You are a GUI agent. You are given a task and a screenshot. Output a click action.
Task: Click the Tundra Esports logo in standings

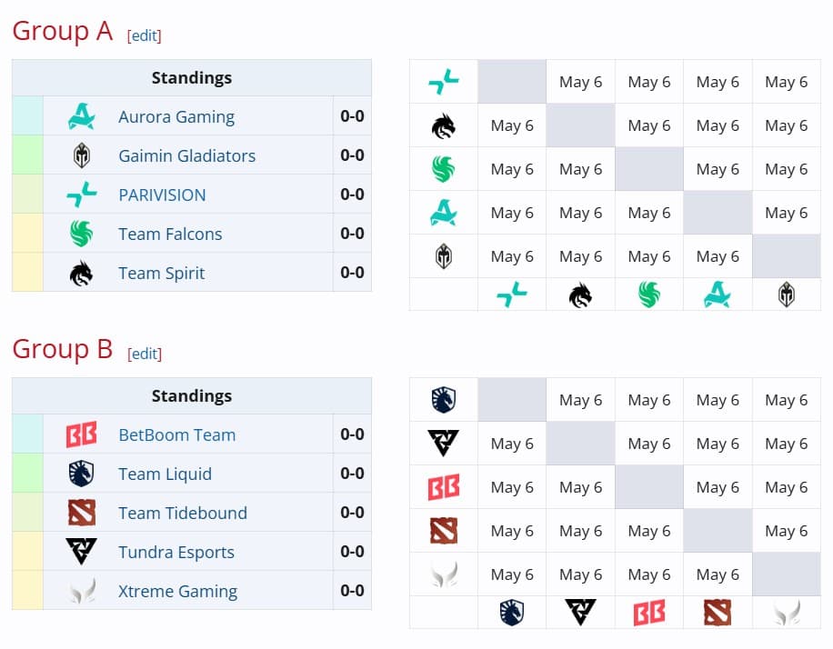pyautogui.click(x=81, y=552)
